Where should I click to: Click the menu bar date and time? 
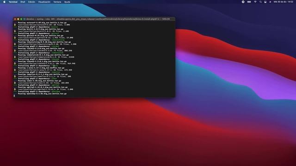284,2
